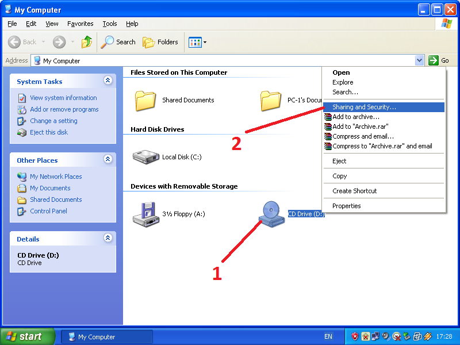Select the PC-1's Documents folder icon
460x345 pixels.
tap(270, 101)
